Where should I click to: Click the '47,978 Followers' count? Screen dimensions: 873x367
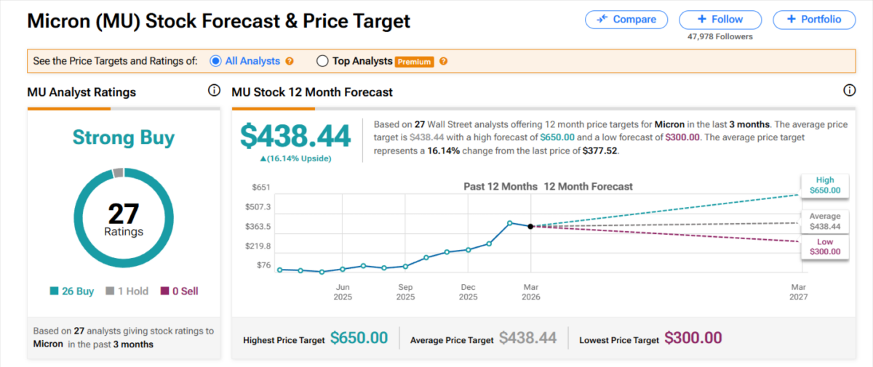tap(720, 36)
